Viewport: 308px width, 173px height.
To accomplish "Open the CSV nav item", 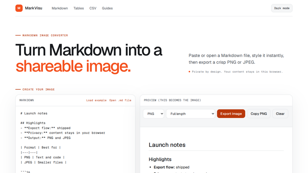I will pos(93,8).
